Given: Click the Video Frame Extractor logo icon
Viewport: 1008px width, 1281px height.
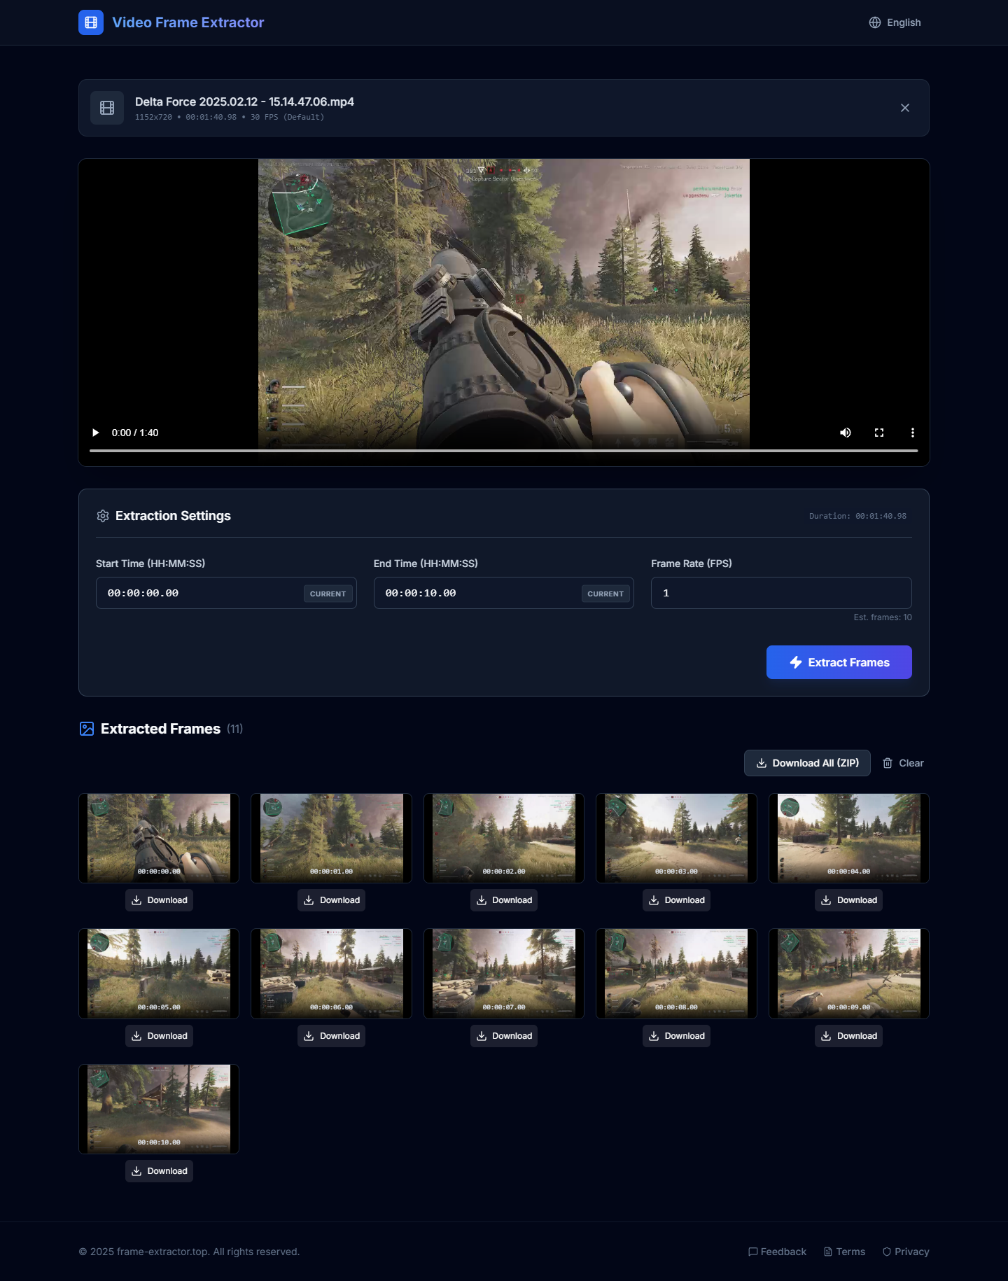Looking at the screenshot, I should point(91,22).
